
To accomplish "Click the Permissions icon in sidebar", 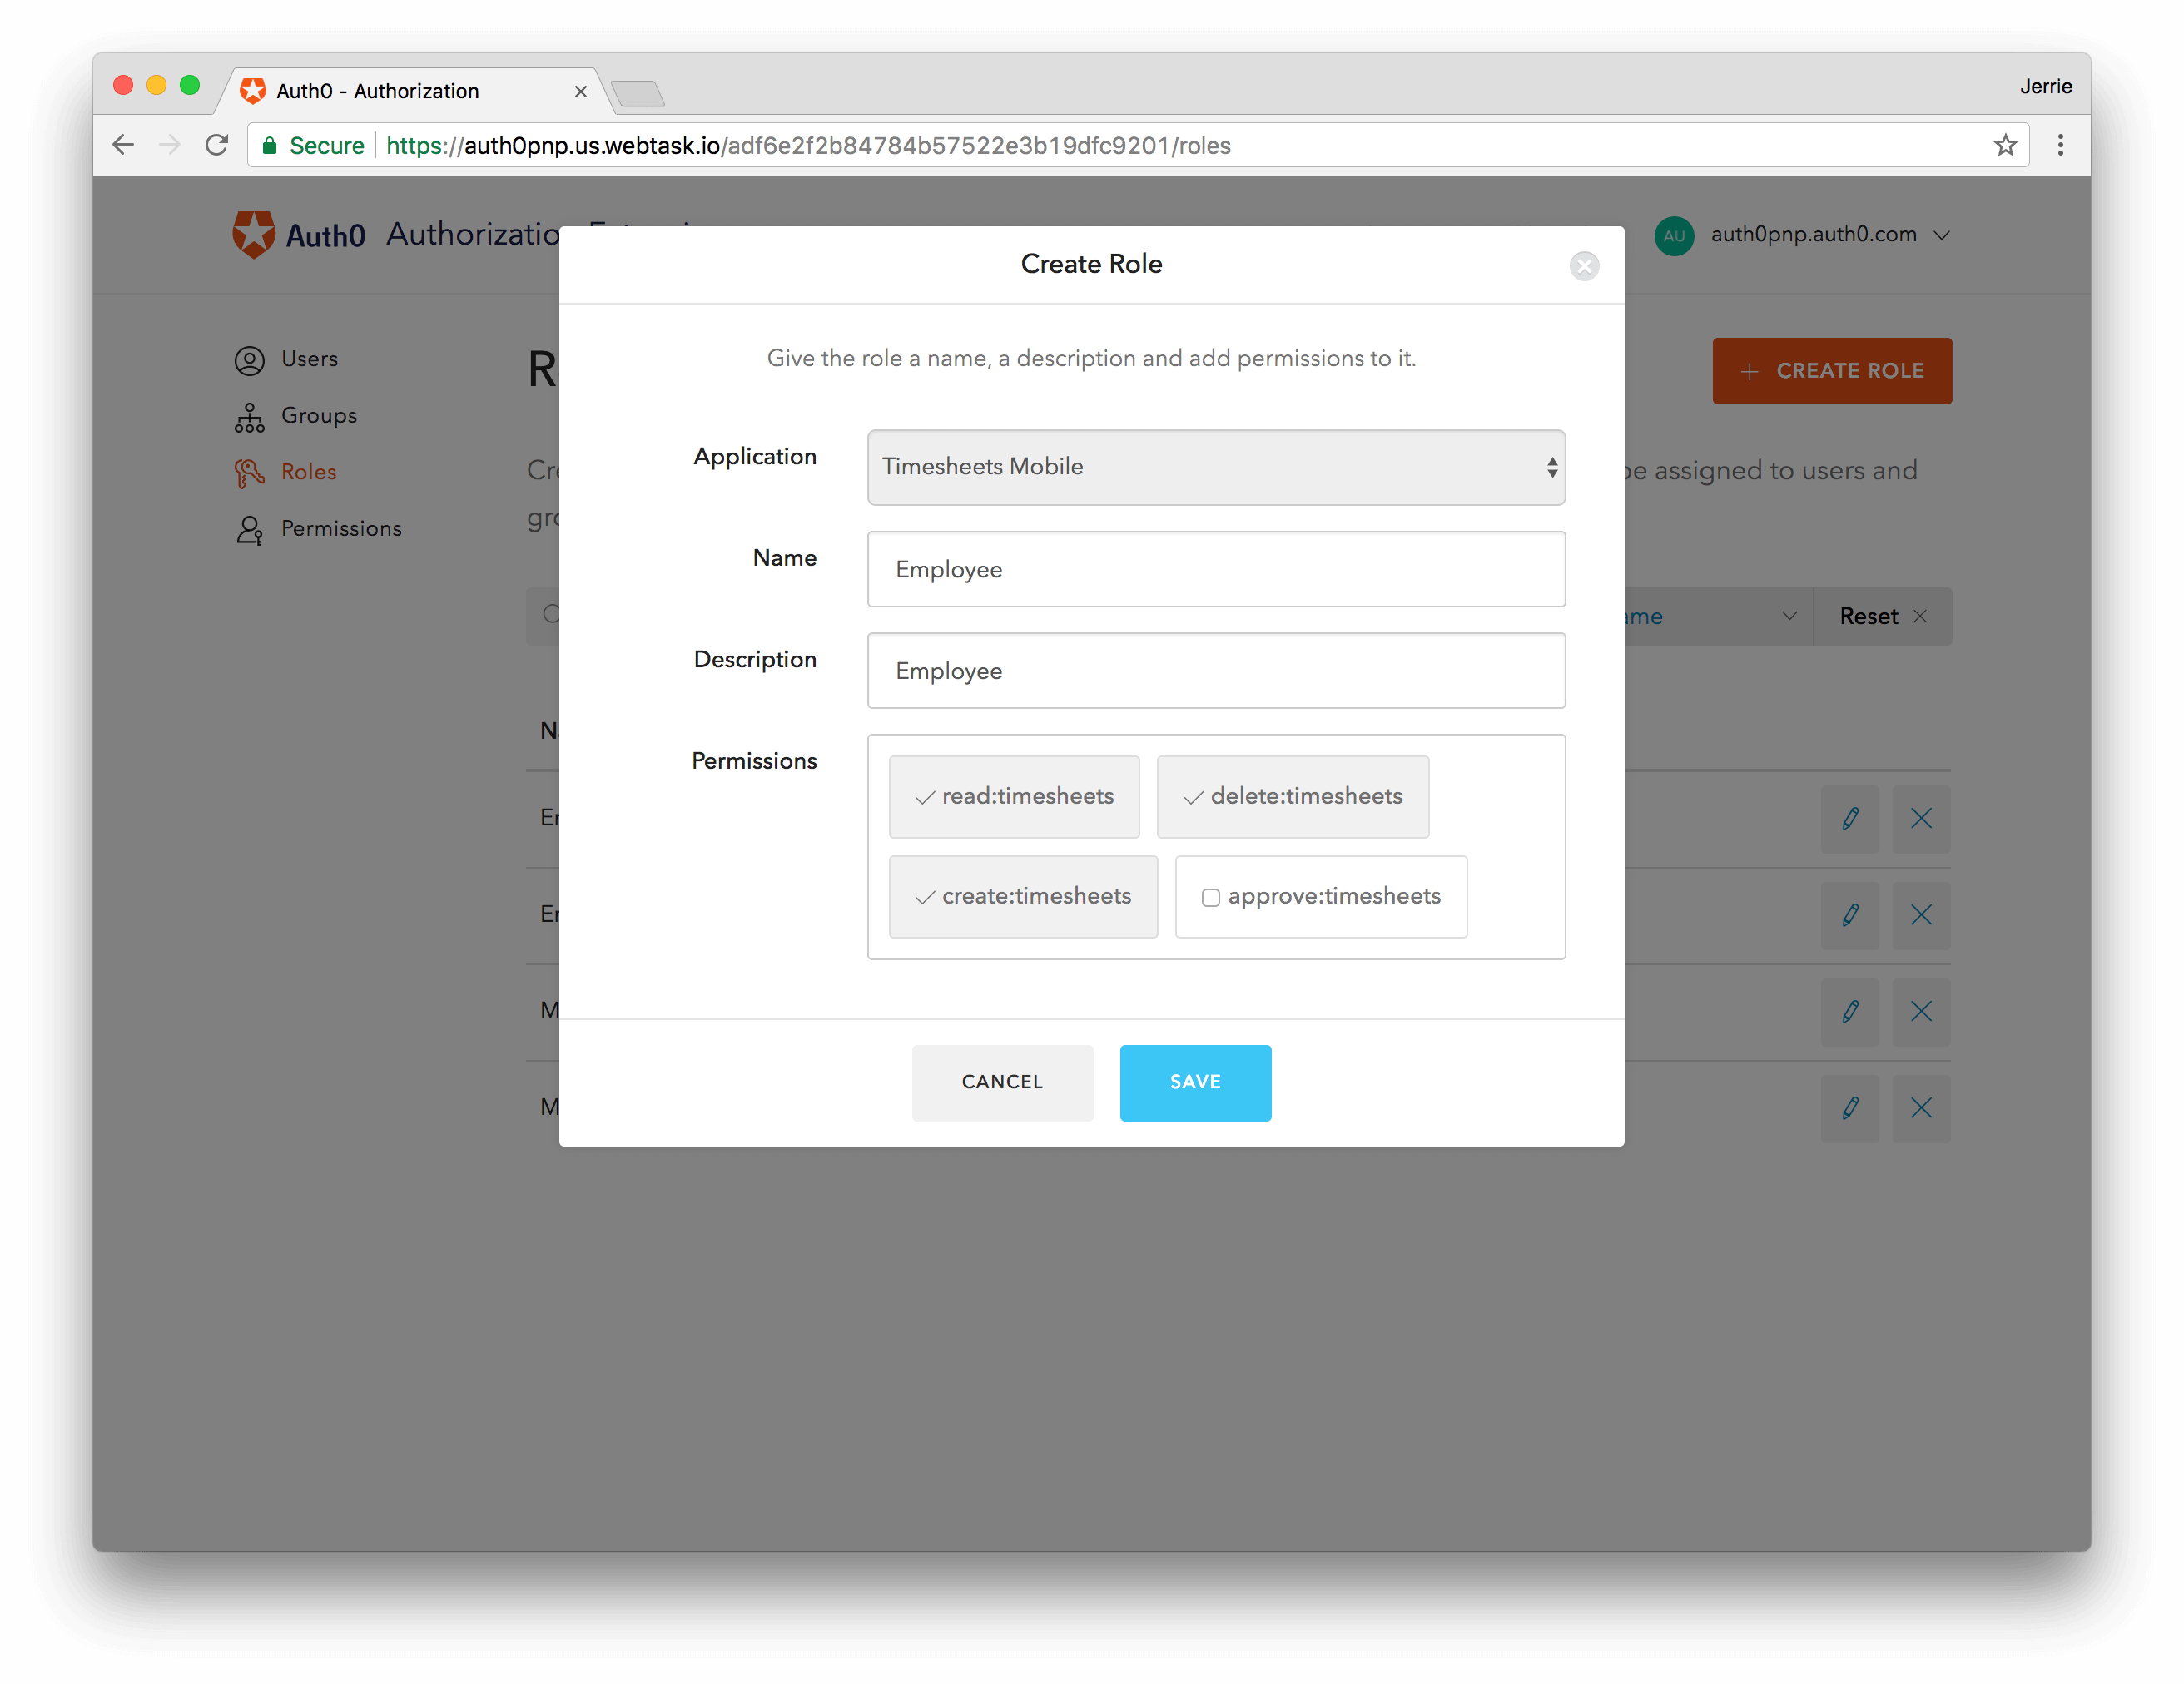I will [x=250, y=527].
